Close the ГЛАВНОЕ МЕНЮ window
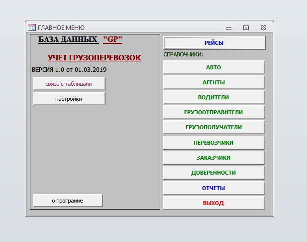The width and height of the screenshot is (307, 242). pyautogui.click(x=263, y=27)
